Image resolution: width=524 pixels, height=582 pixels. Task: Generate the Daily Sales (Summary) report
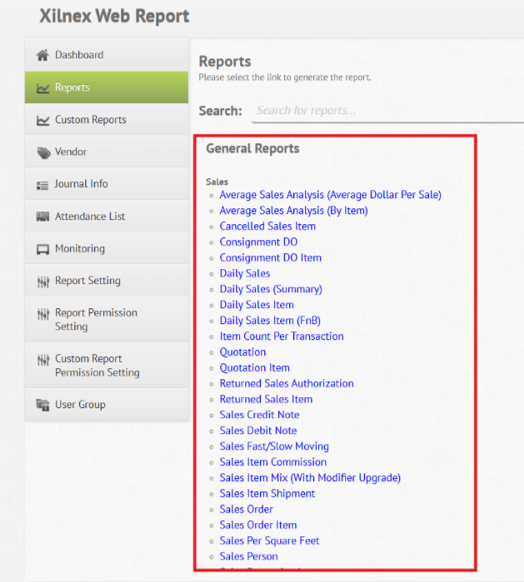click(271, 289)
